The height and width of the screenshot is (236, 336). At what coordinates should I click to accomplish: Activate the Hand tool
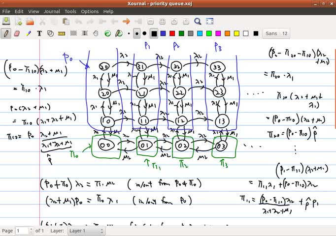pos(96,33)
